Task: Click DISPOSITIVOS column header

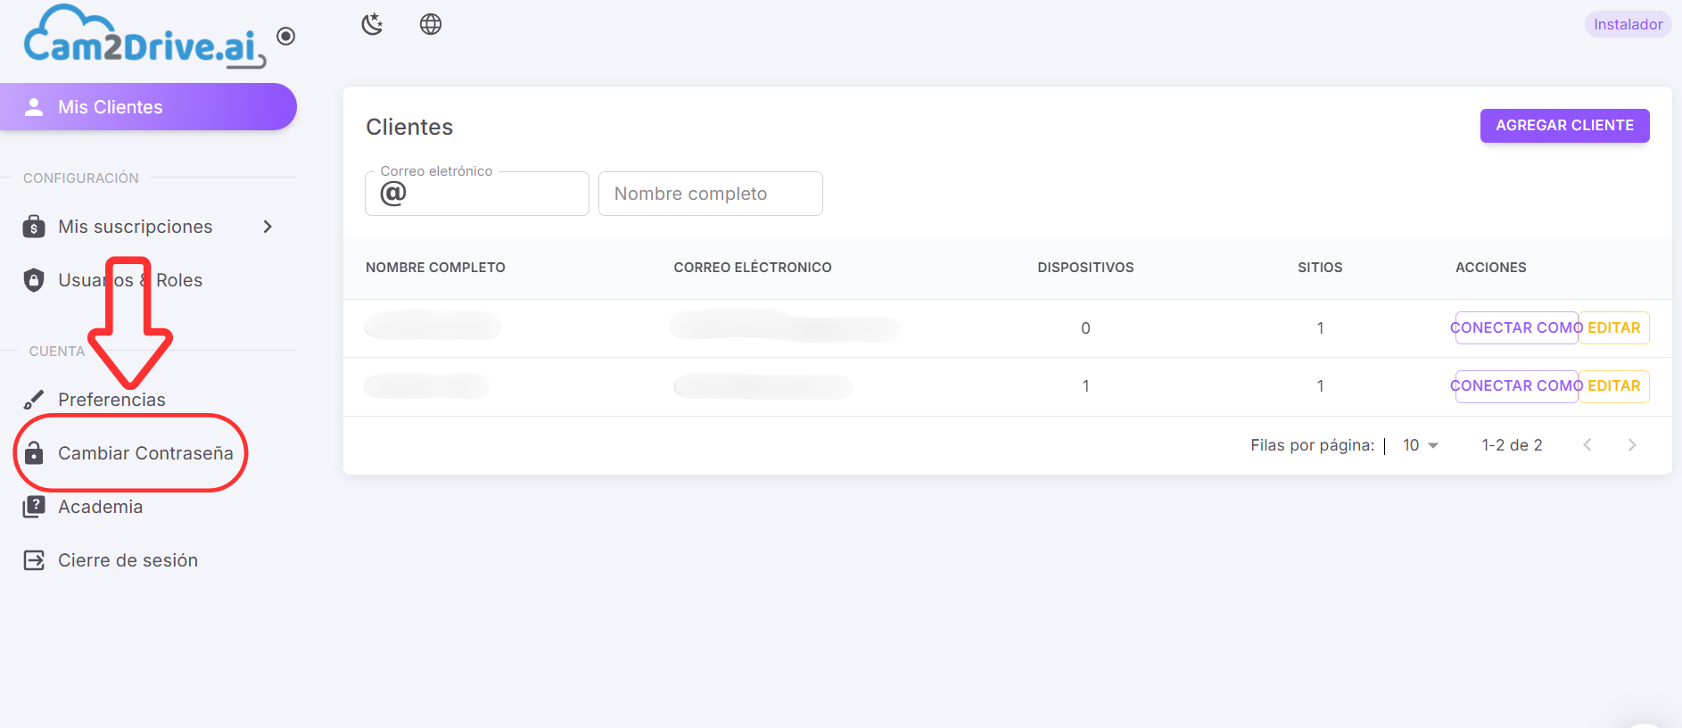Action: point(1085,268)
